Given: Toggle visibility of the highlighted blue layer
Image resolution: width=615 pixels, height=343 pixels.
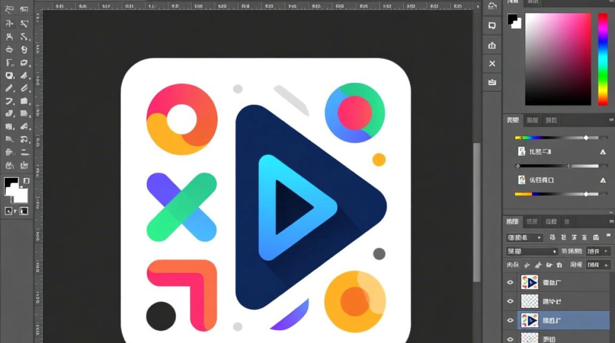Looking at the screenshot, I should point(510,321).
